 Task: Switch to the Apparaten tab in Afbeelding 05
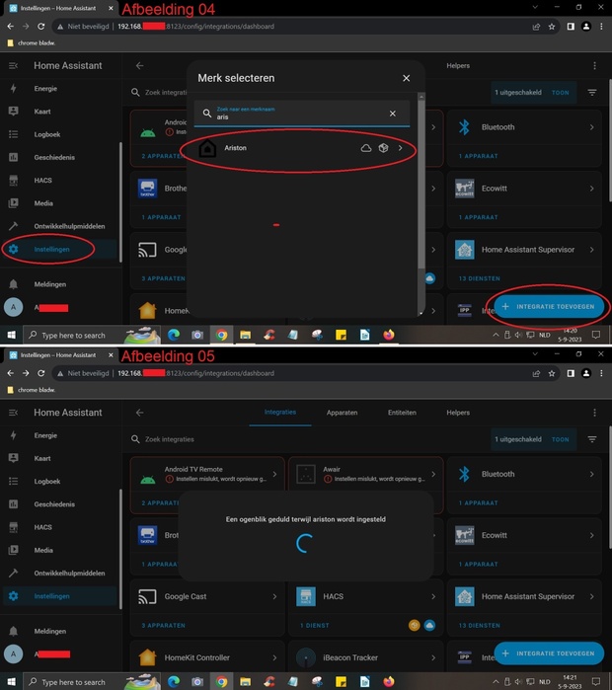coord(342,413)
